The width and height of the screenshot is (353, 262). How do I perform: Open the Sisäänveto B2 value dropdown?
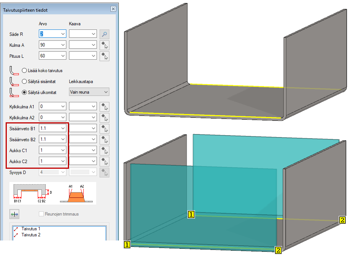point(63,139)
